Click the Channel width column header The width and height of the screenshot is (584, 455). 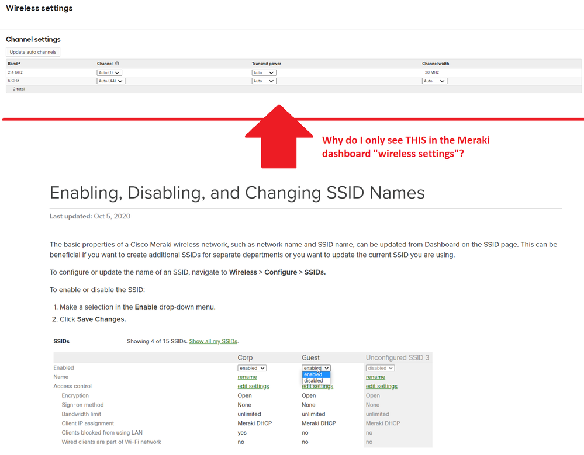click(436, 64)
